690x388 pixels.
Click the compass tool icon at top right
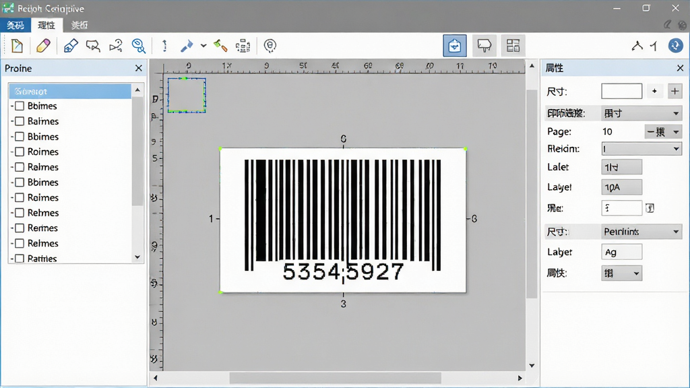coord(637,45)
